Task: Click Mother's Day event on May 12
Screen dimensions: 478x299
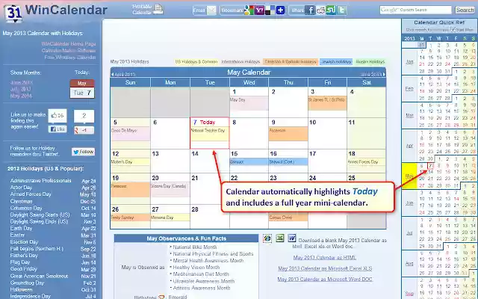Action: [131, 162]
